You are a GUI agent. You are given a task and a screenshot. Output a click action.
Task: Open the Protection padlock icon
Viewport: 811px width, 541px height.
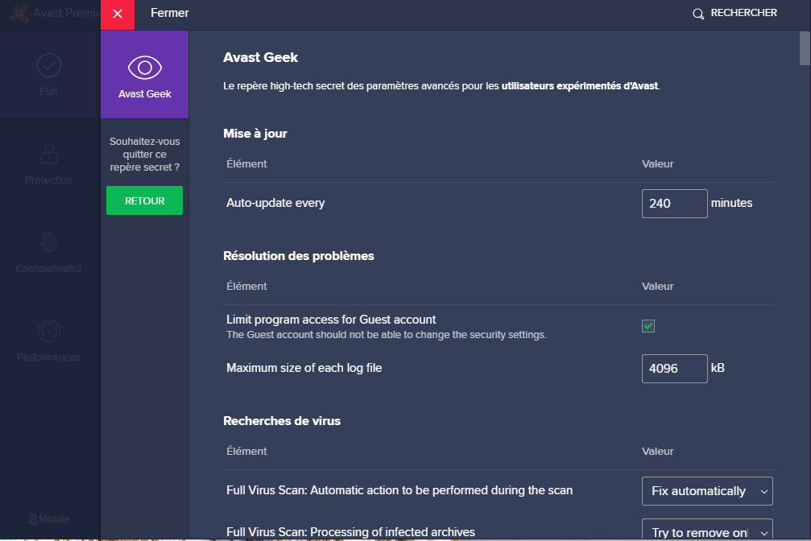point(49,154)
